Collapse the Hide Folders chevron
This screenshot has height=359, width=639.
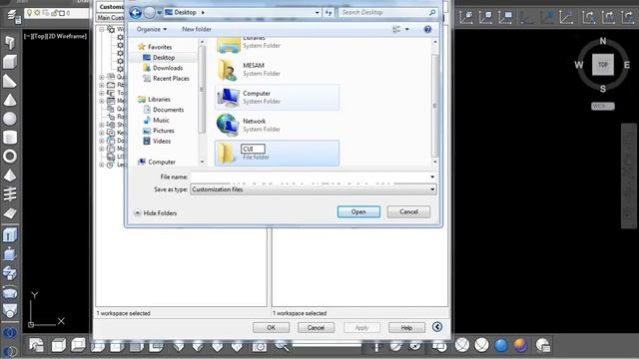138,212
